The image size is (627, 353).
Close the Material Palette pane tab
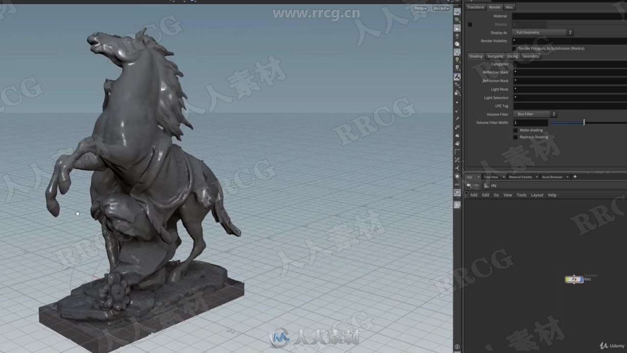pyautogui.click(x=536, y=177)
